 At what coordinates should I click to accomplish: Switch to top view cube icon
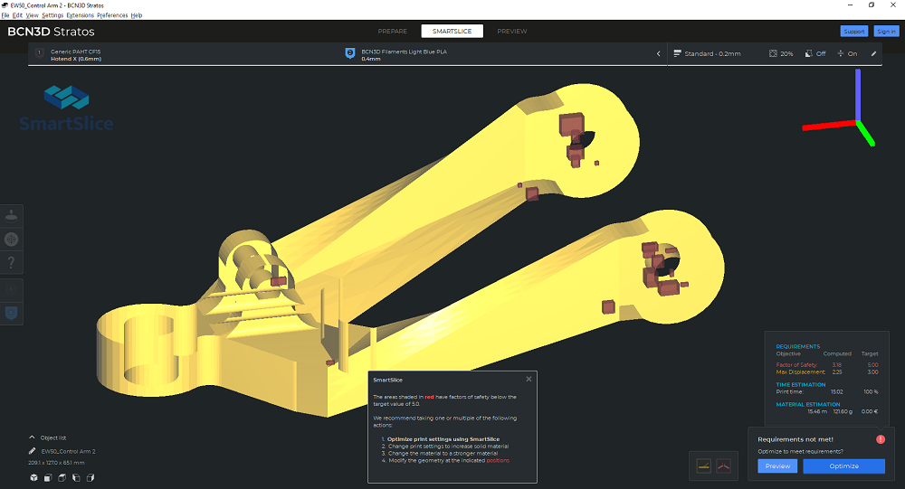click(62, 477)
